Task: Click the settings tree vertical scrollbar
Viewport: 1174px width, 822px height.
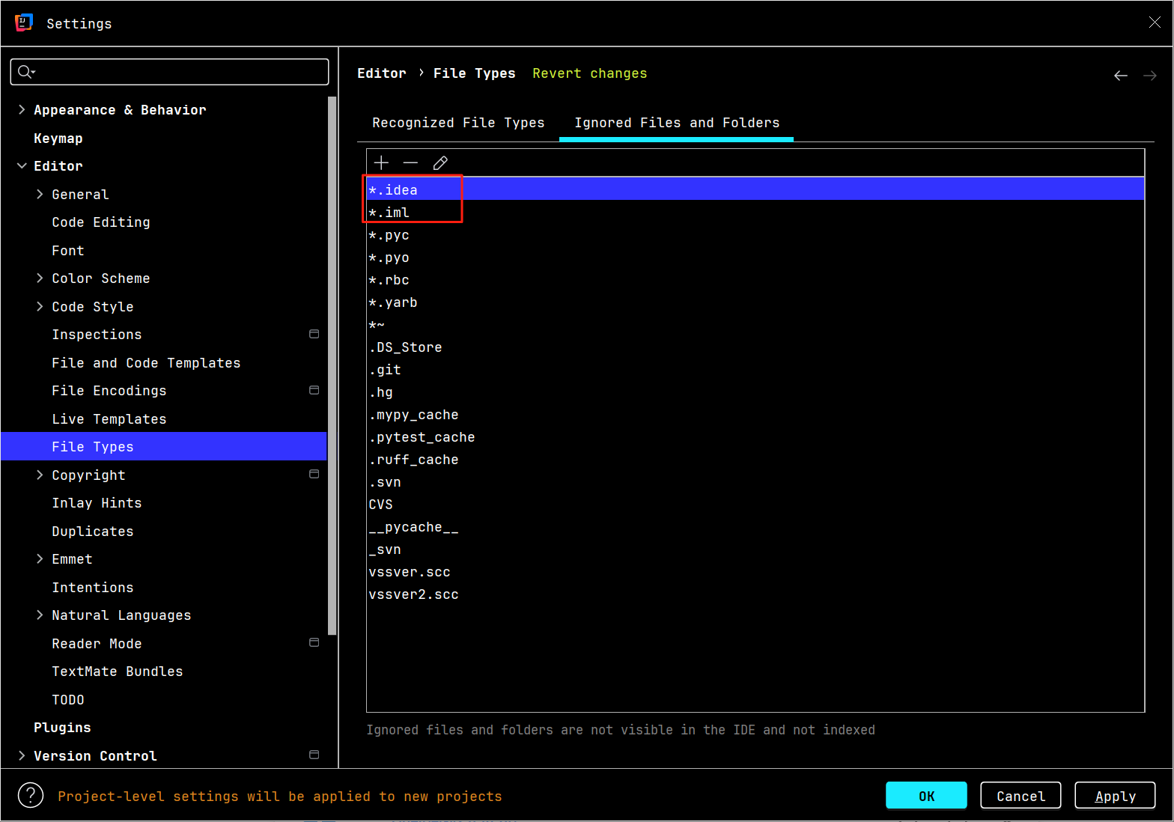Action: point(332,365)
